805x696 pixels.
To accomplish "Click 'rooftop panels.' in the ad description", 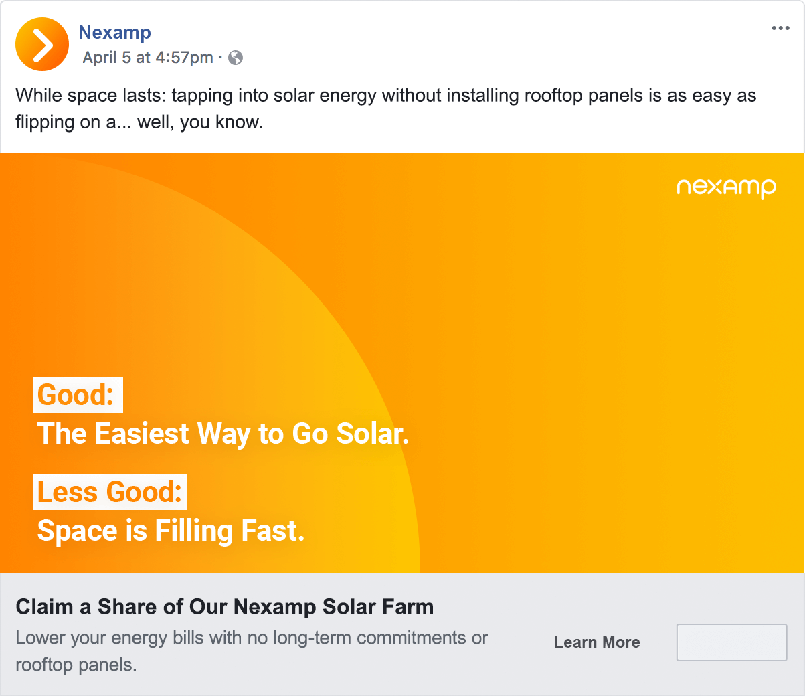I will (x=76, y=665).
